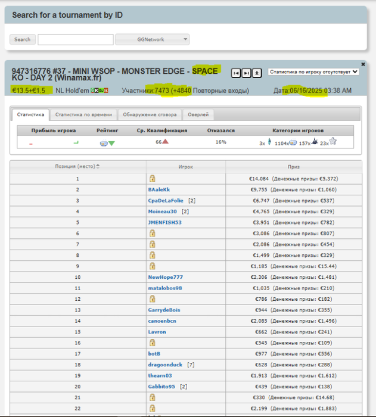Download tournament results with the download icon
The image size is (376, 417).
click(x=257, y=73)
